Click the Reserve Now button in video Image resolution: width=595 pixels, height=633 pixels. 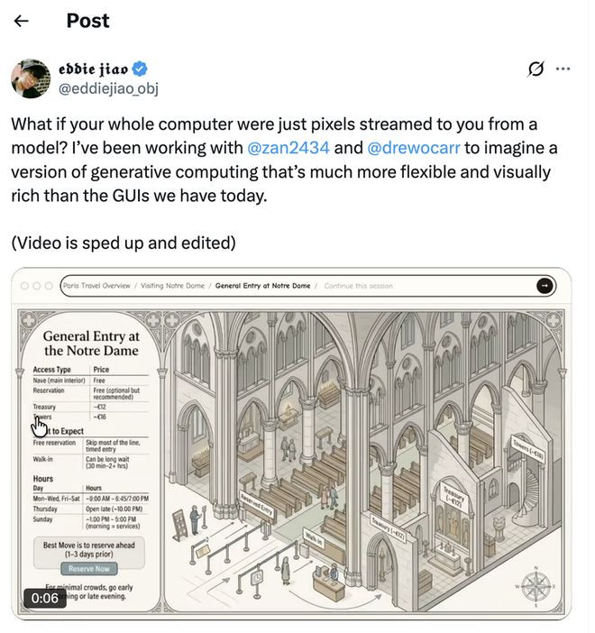pos(89,569)
